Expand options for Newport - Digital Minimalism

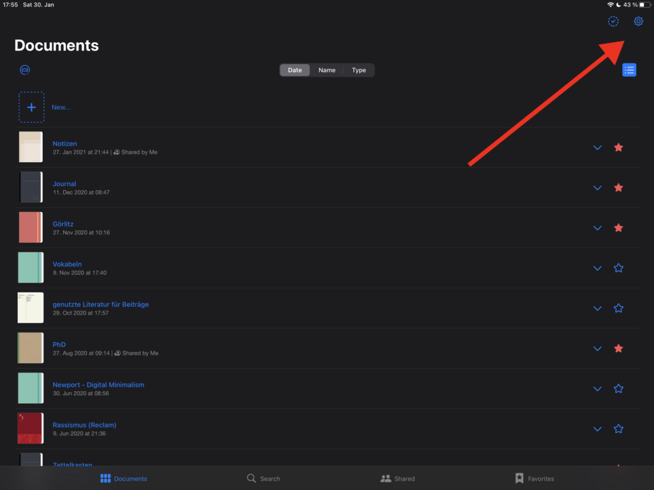tap(597, 389)
